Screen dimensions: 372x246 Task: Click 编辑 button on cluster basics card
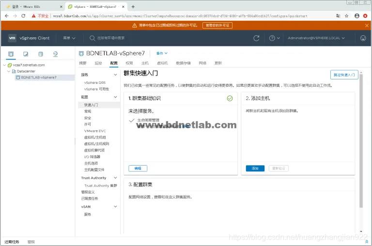138,169
